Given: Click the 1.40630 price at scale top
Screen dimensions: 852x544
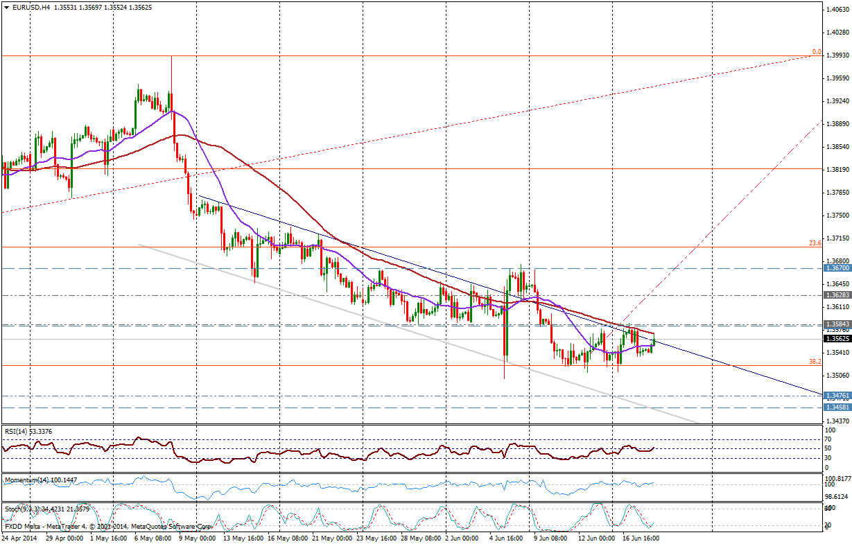Looking at the screenshot, I should (837, 10).
